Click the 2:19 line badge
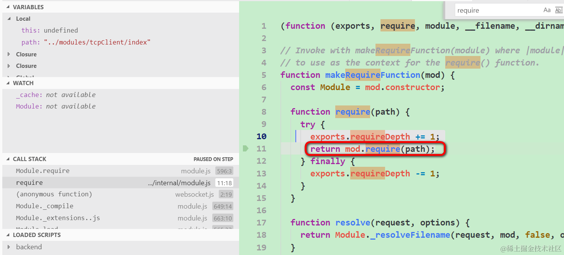564x255 pixels. point(226,194)
